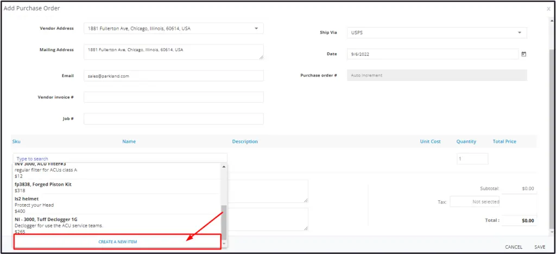Click the Subtotal $0.00 value
556x254 pixels.
pyautogui.click(x=528, y=188)
